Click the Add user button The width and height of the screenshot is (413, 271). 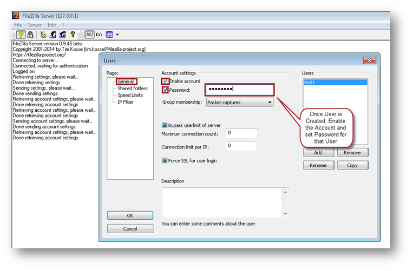(x=318, y=153)
